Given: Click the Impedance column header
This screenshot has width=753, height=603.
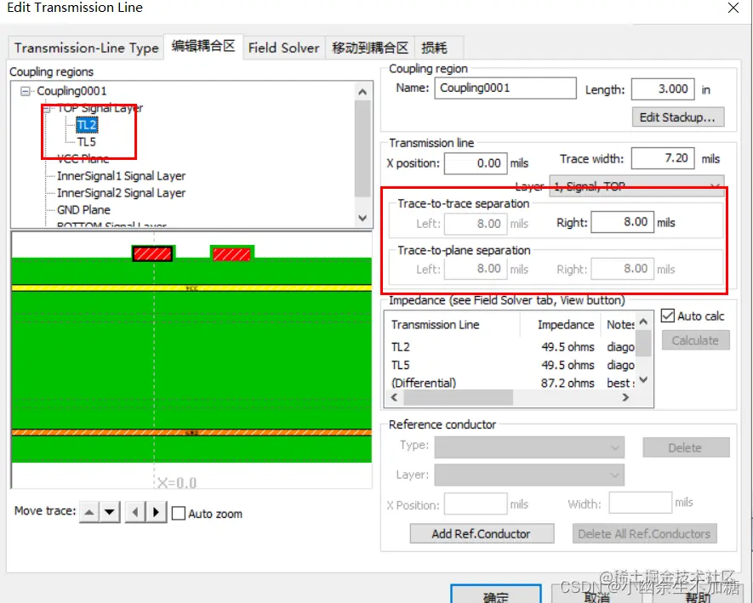Looking at the screenshot, I should 561,325.
